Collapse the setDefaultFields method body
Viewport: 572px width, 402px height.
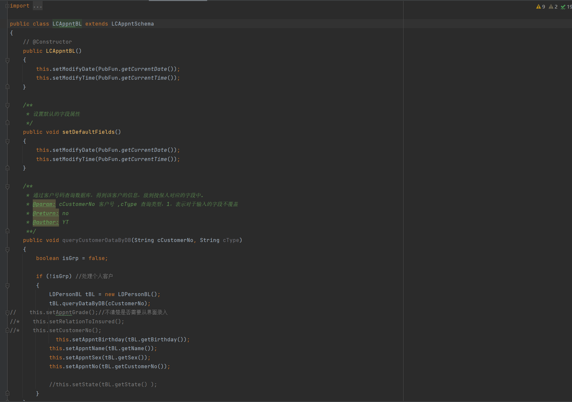point(7,141)
